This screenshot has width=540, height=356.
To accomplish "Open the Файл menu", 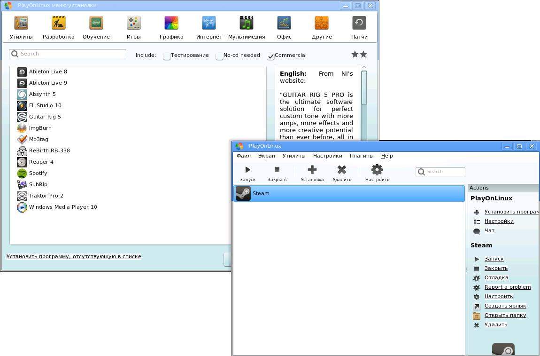I will click(x=243, y=156).
